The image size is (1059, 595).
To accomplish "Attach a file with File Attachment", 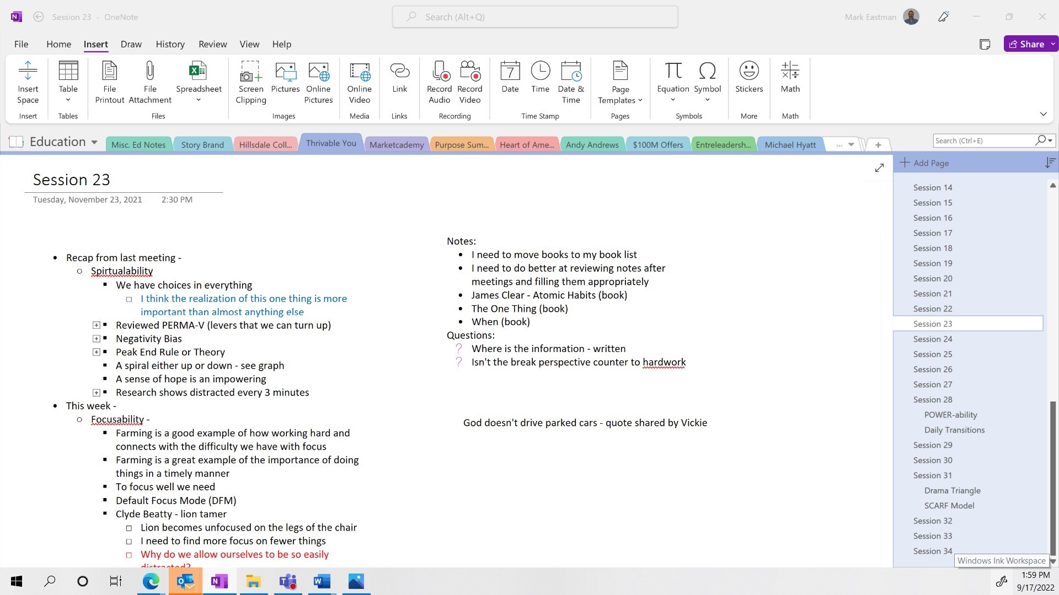I will pyautogui.click(x=149, y=82).
